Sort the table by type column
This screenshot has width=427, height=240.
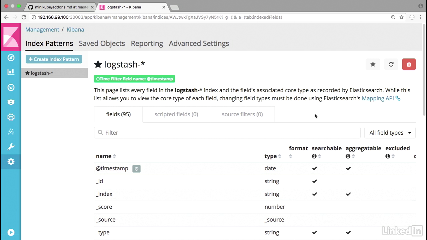tap(273, 156)
